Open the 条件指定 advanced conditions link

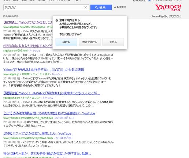(x=120, y=7)
